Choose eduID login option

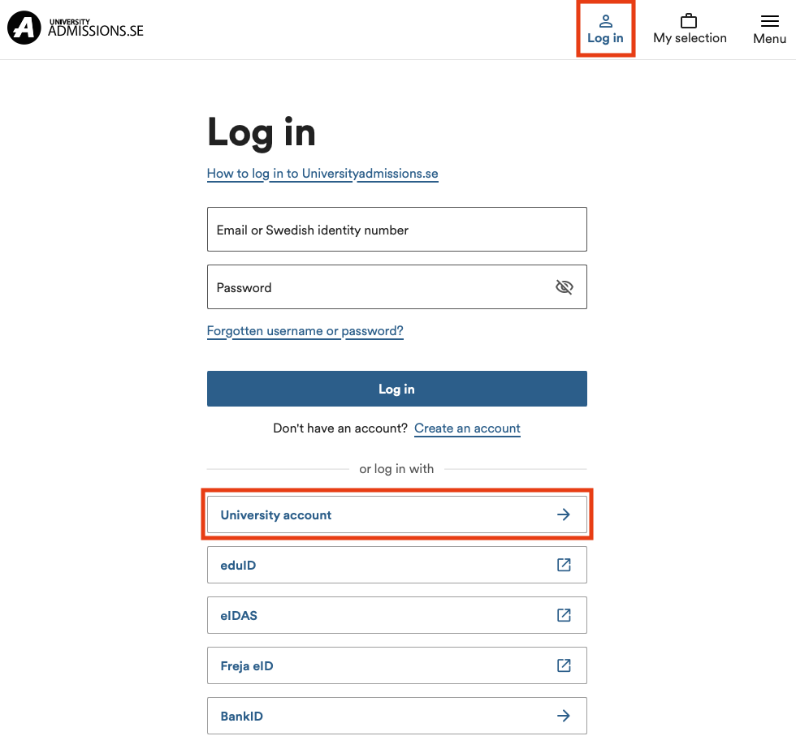point(397,565)
